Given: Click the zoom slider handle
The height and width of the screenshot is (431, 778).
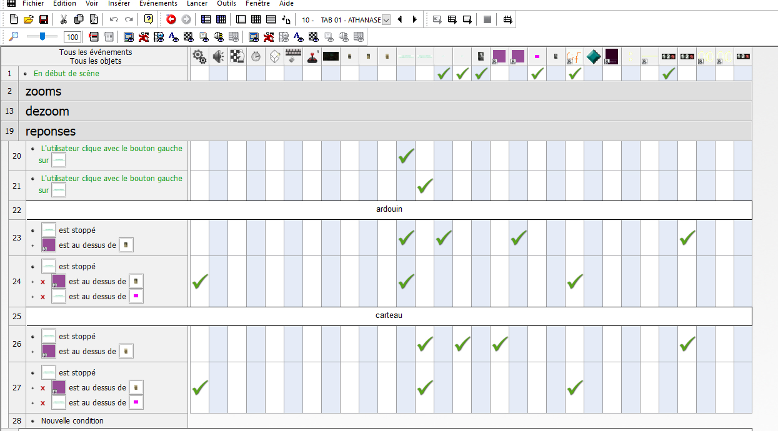Looking at the screenshot, I should 42,37.
